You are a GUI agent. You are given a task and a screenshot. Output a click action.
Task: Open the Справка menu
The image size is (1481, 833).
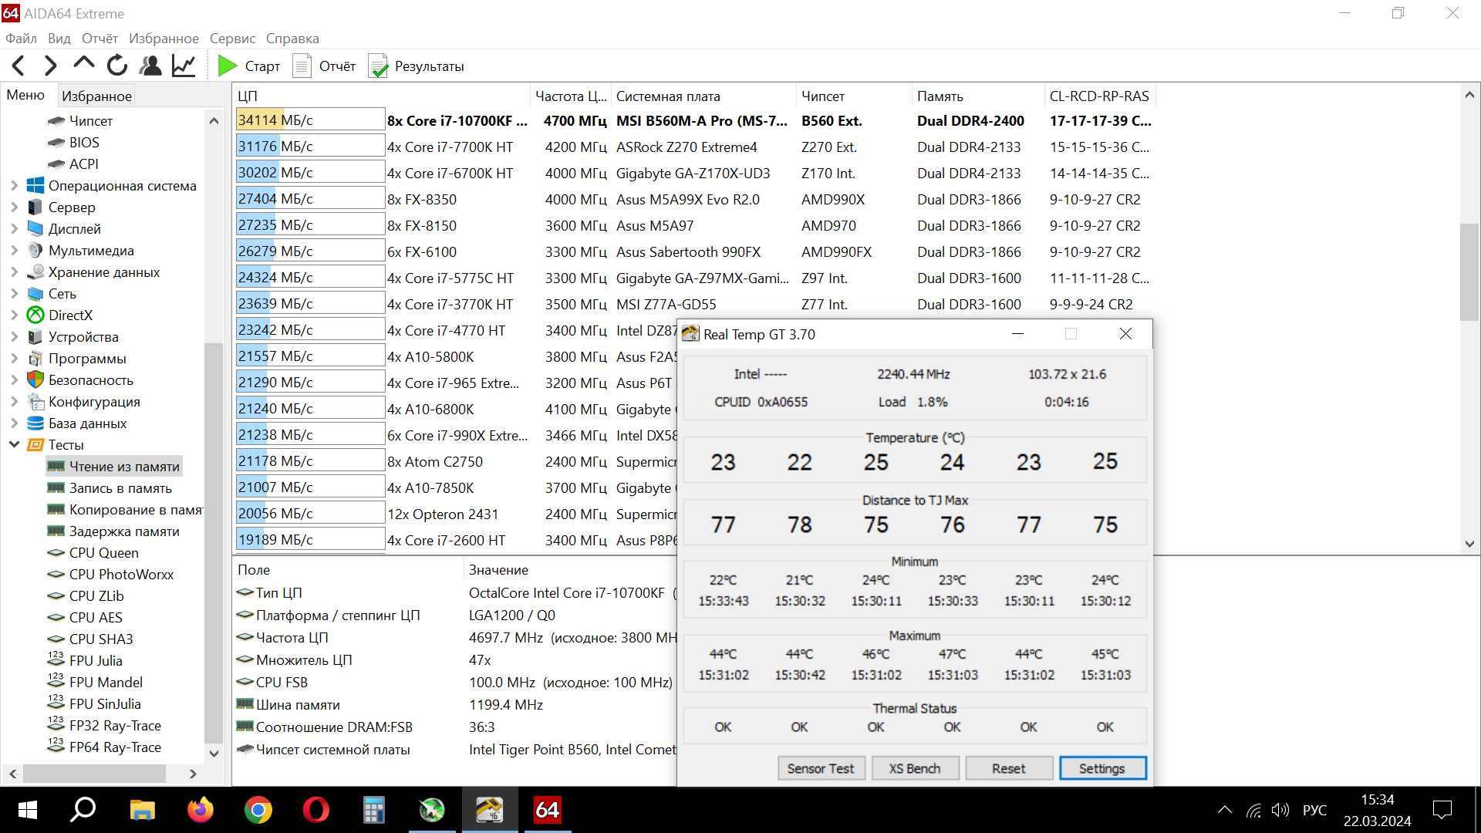[x=292, y=39]
